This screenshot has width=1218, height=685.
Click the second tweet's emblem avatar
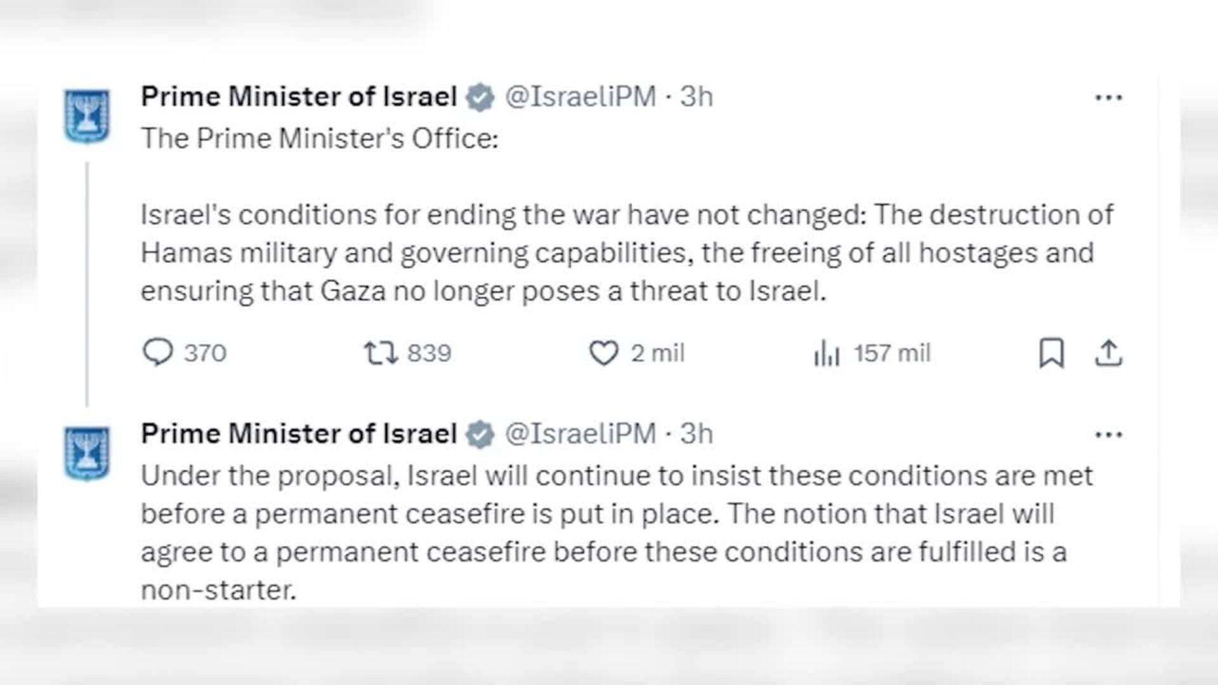88,453
